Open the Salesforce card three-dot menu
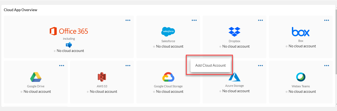 (x=194, y=20)
